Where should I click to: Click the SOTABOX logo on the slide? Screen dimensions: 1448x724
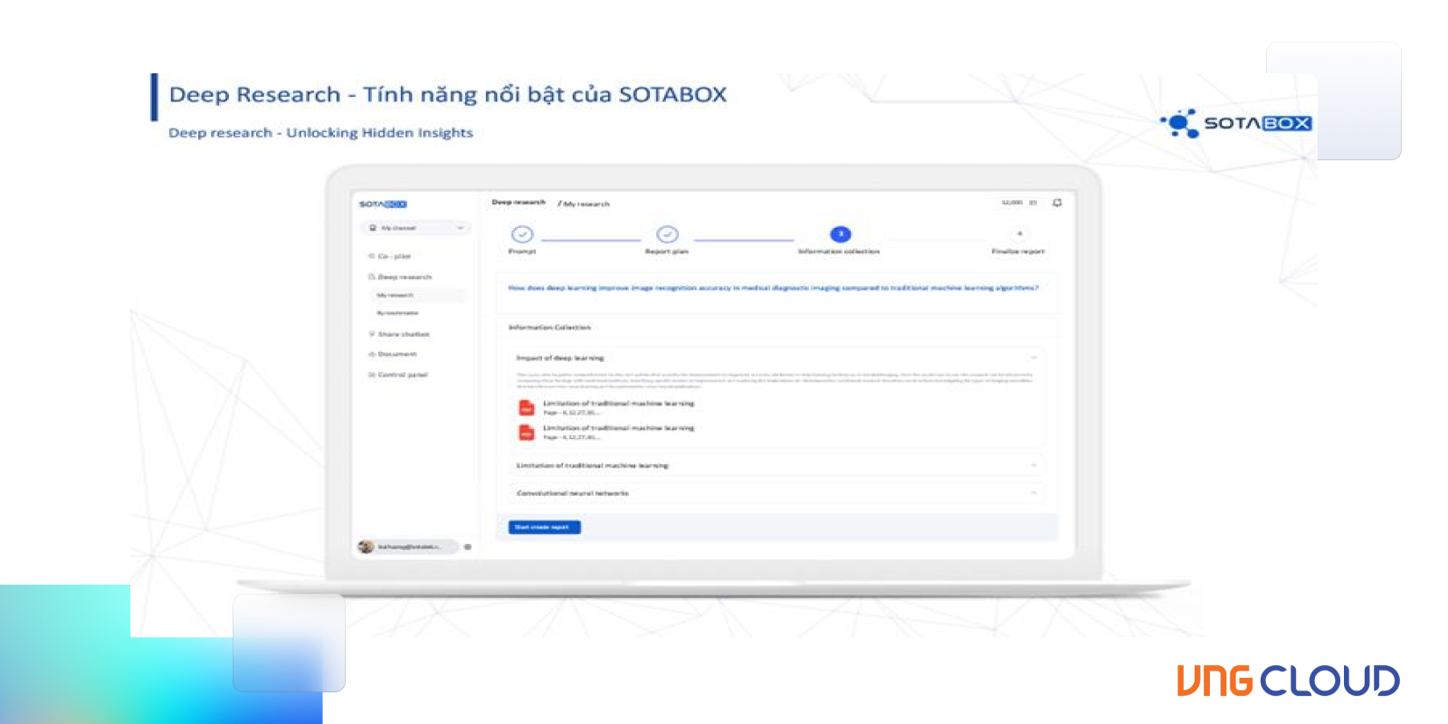[x=1236, y=123]
